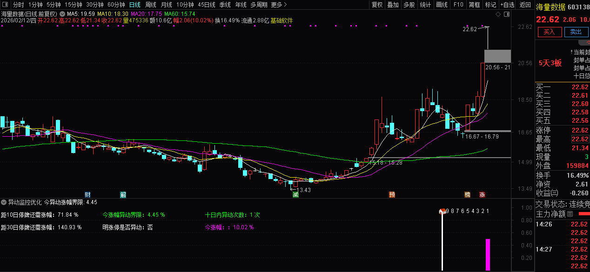Expand 更多 to show more periods
590x272 pixels.
[278, 5]
